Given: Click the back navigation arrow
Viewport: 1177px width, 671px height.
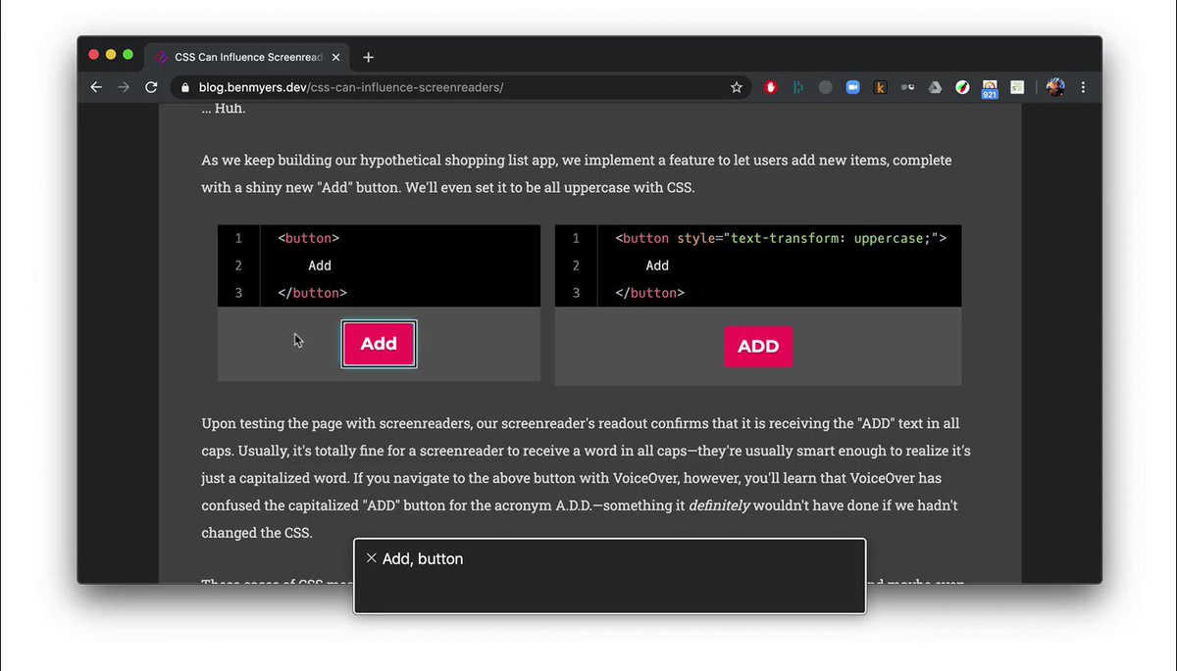Looking at the screenshot, I should pyautogui.click(x=95, y=87).
